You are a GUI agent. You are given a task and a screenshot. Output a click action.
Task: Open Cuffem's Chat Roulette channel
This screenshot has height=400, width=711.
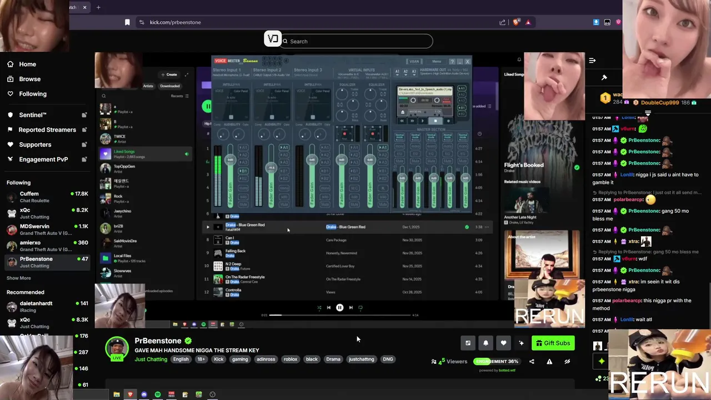click(x=47, y=197)
